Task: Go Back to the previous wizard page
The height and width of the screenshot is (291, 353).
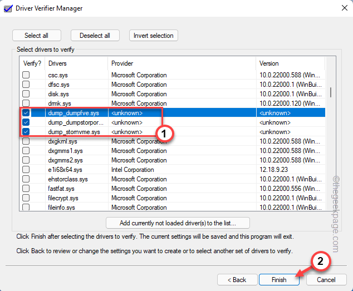Action: [x=236, y=279]
